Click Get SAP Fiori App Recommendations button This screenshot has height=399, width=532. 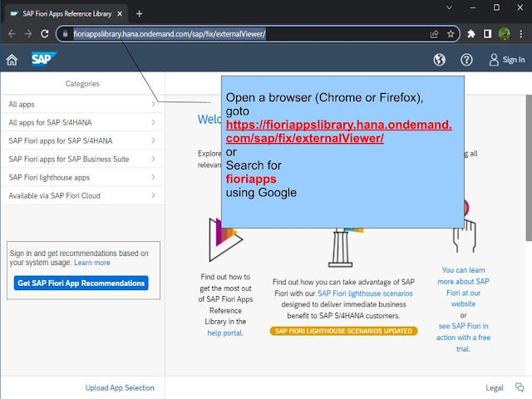(81, 283)
